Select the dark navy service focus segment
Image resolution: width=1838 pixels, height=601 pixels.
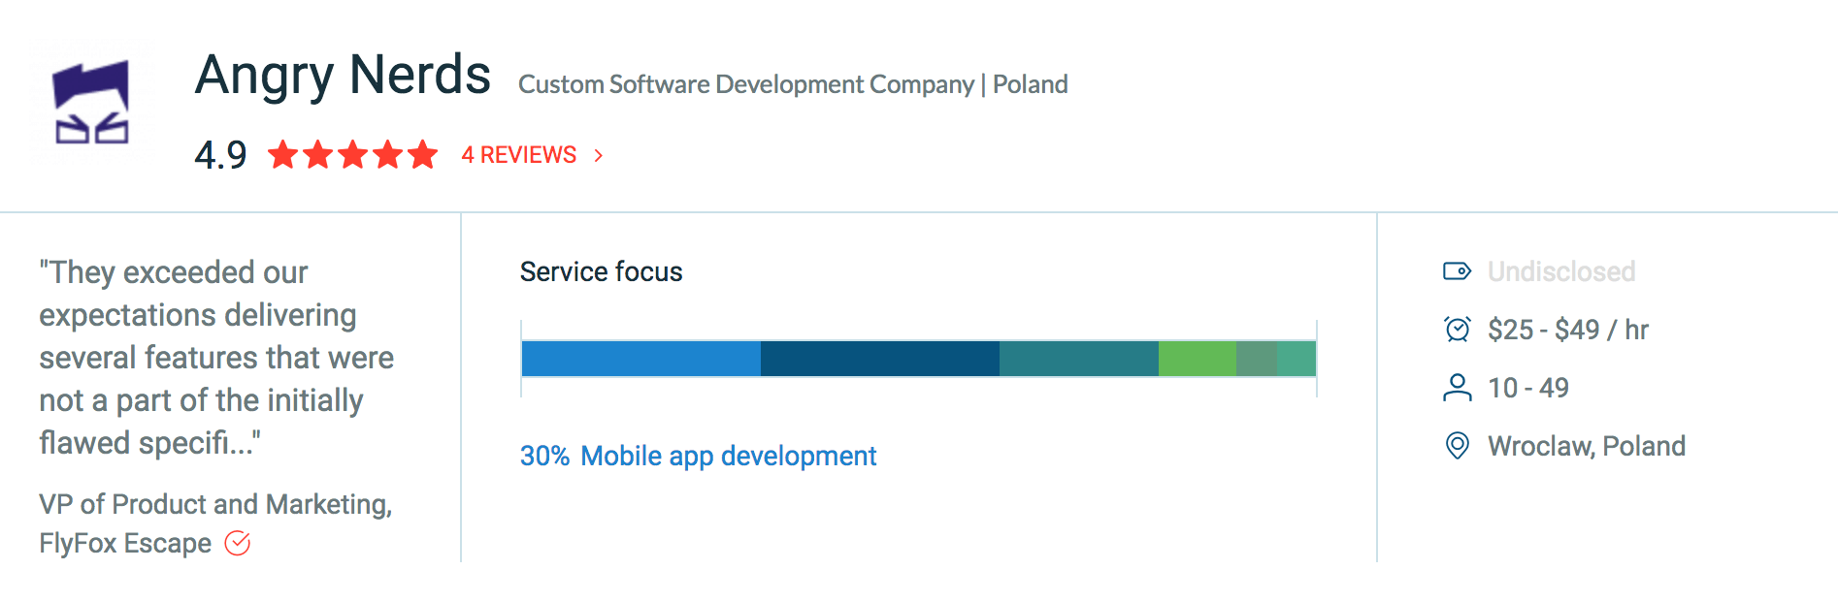coord(879,359)
